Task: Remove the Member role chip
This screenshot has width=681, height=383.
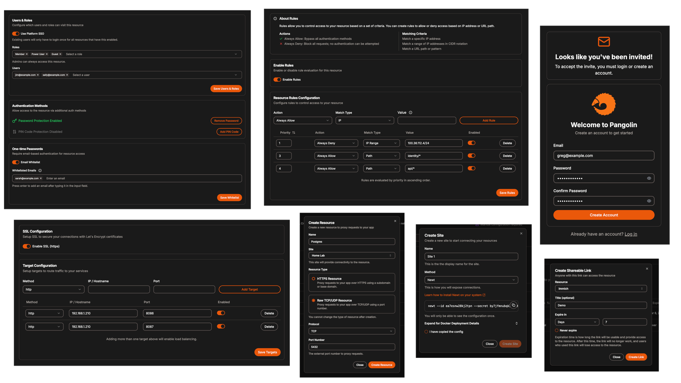Action: pyautogui.click(x=27, y=54)
